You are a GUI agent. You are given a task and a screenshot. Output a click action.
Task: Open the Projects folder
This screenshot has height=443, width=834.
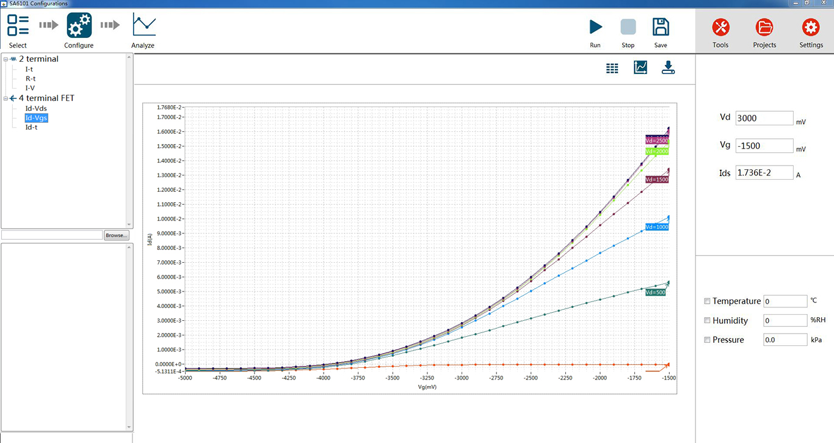[x=764, y=27]
